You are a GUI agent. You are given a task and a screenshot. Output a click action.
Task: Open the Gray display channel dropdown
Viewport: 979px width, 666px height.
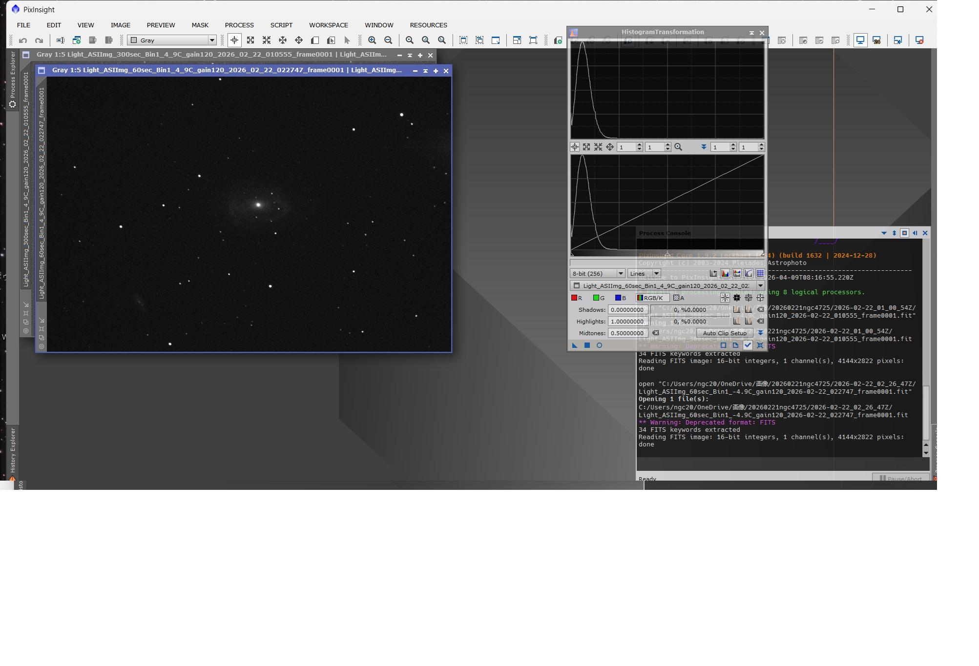[x=172, y=40]
